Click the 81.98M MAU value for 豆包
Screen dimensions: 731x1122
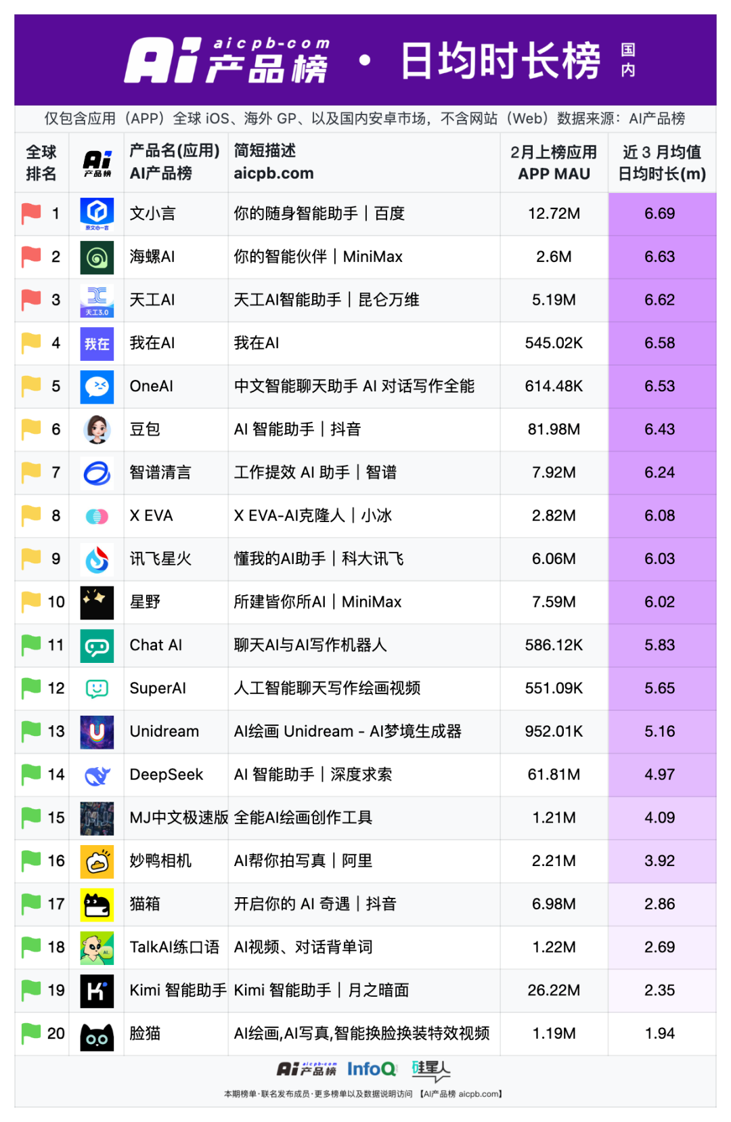point(554,430)
